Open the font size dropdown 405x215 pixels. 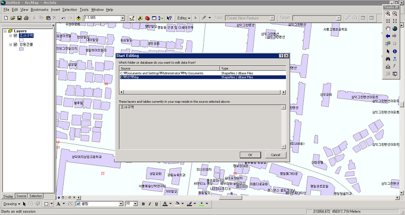click(135, 204)
